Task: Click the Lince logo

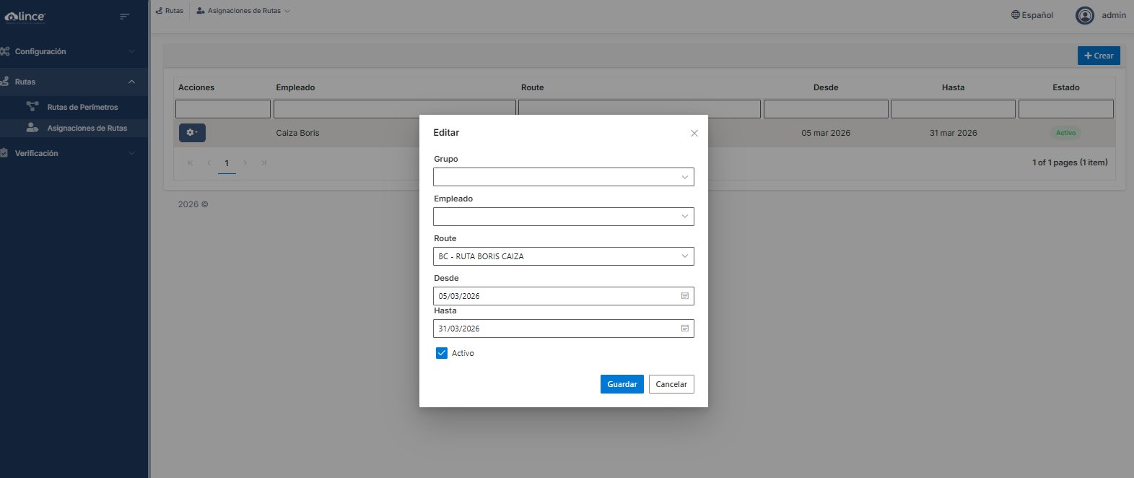Action: (x=25, y=17)
